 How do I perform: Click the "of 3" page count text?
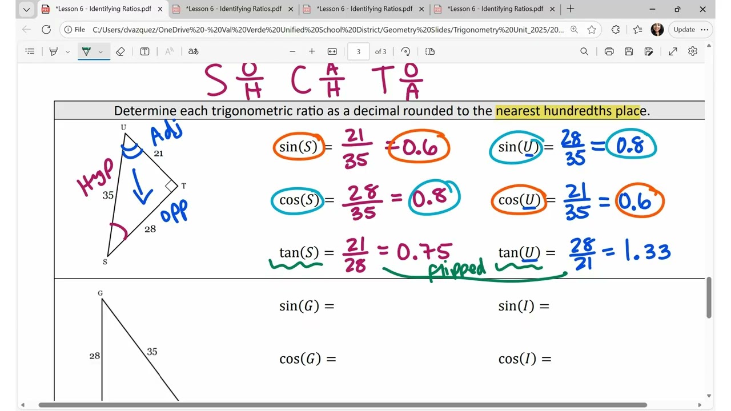coord(380,51)
